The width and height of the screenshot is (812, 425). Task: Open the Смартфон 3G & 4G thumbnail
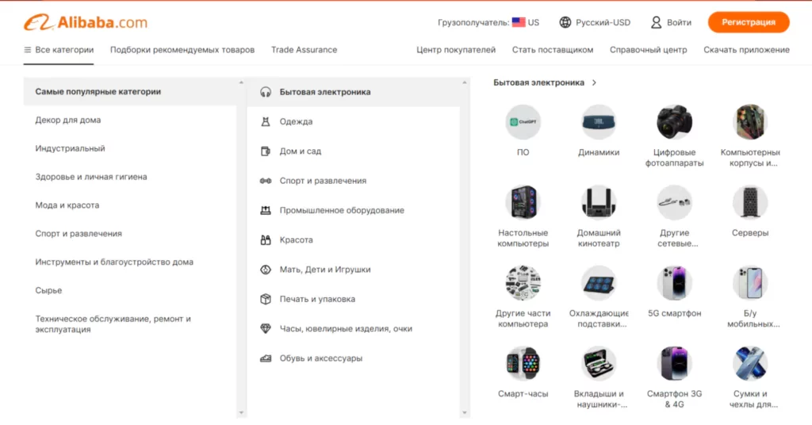674,363
